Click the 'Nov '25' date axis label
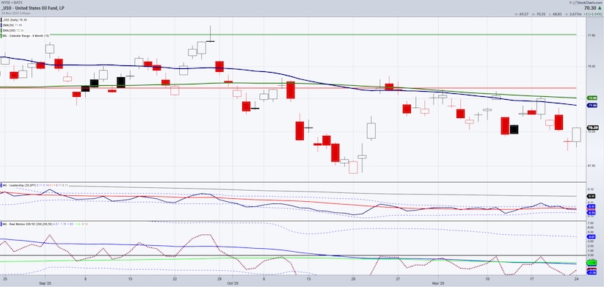 (438, 283)
